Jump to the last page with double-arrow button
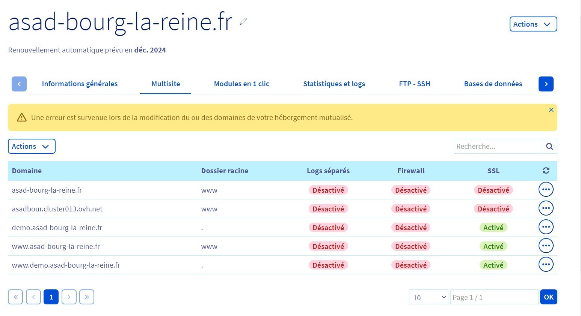 point(87,297)
